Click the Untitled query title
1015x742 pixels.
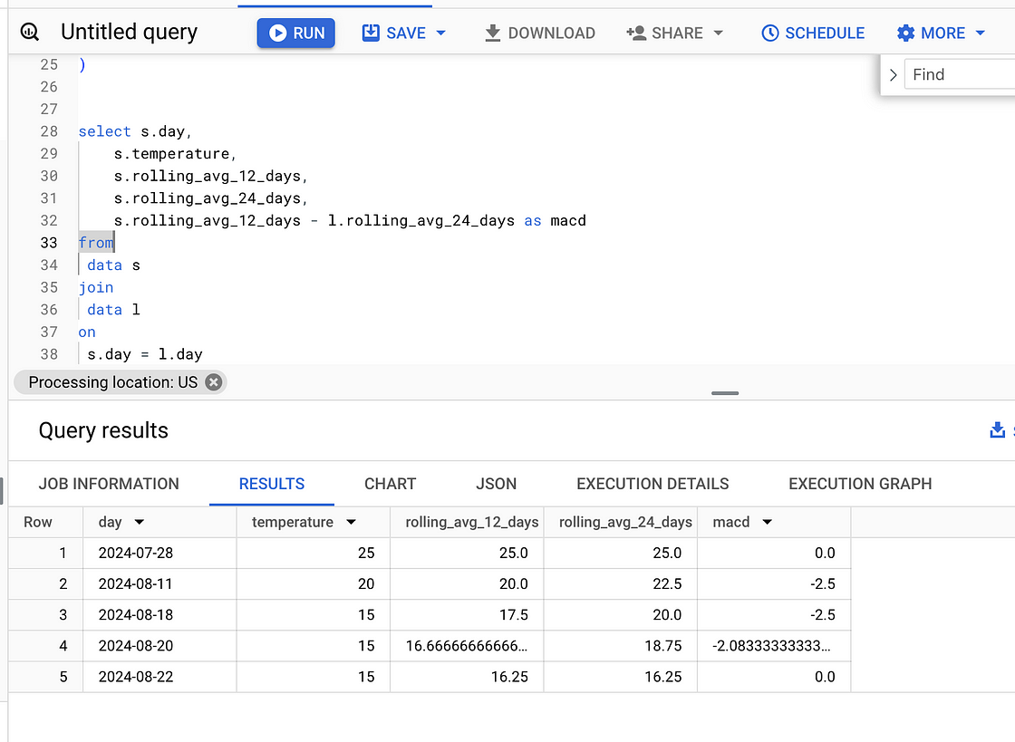(x=129, y=32)
